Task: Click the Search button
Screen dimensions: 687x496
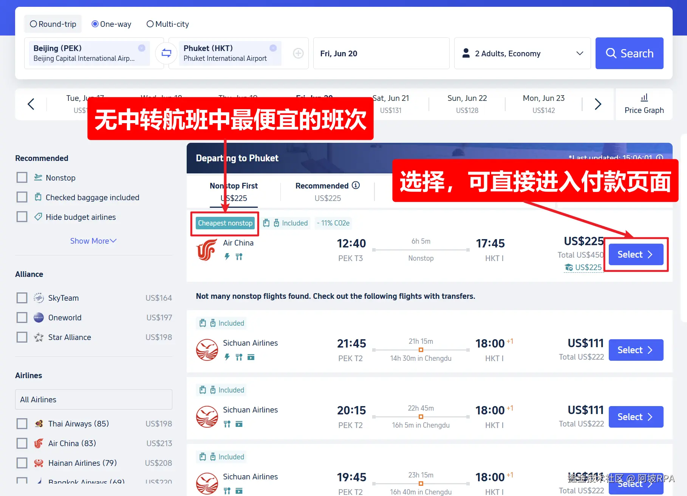Action: coord(629,53)
